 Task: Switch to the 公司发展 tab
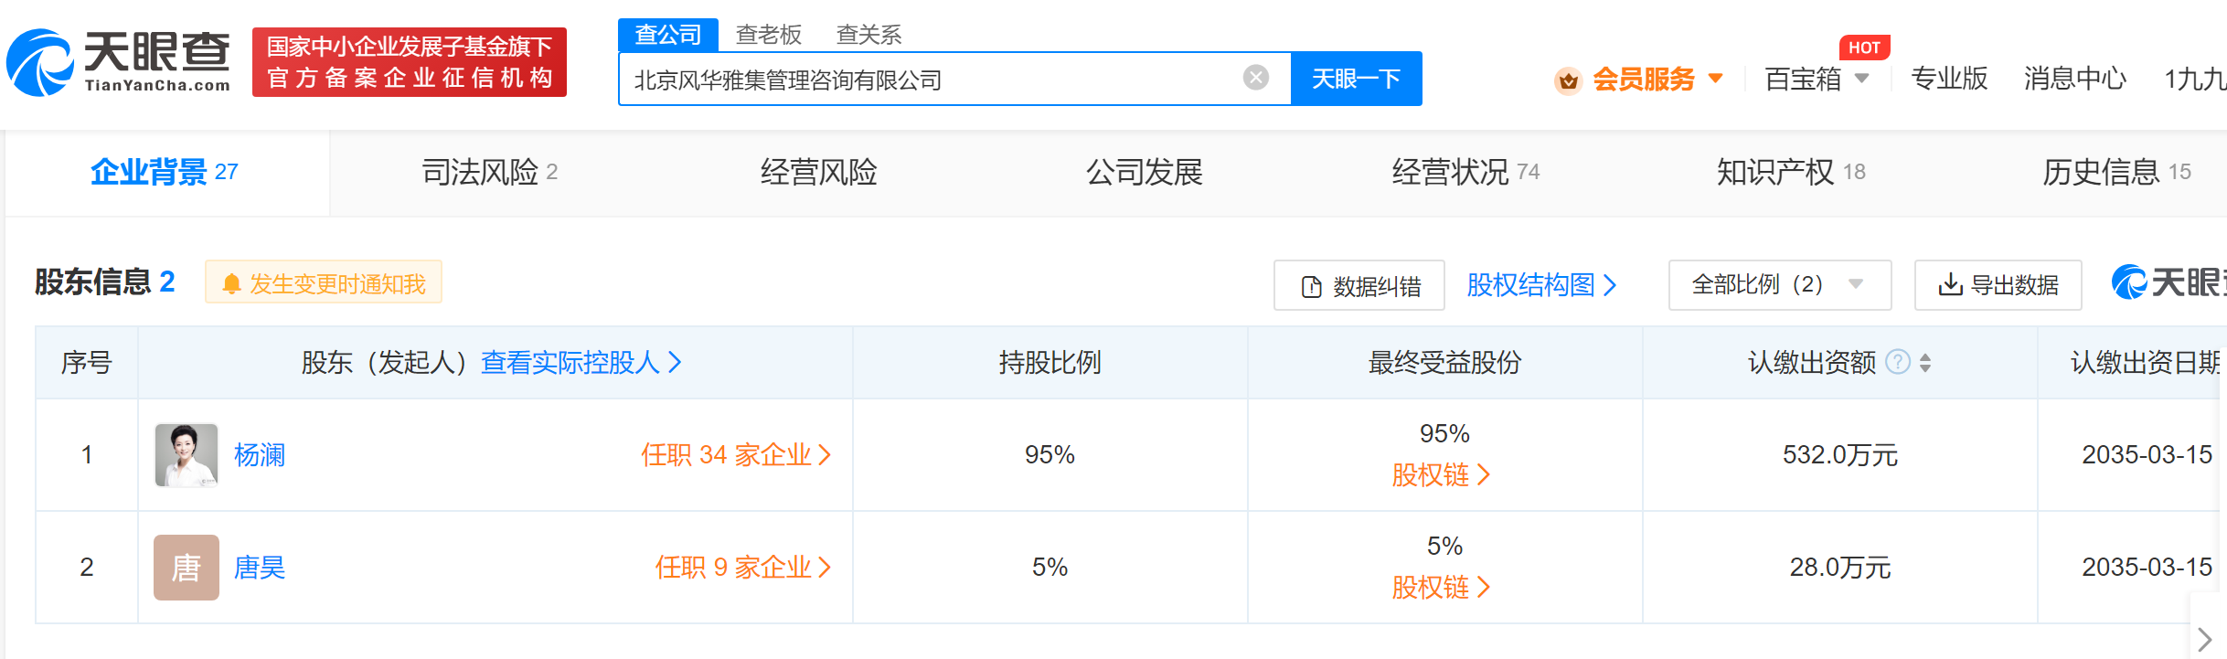1144,172
